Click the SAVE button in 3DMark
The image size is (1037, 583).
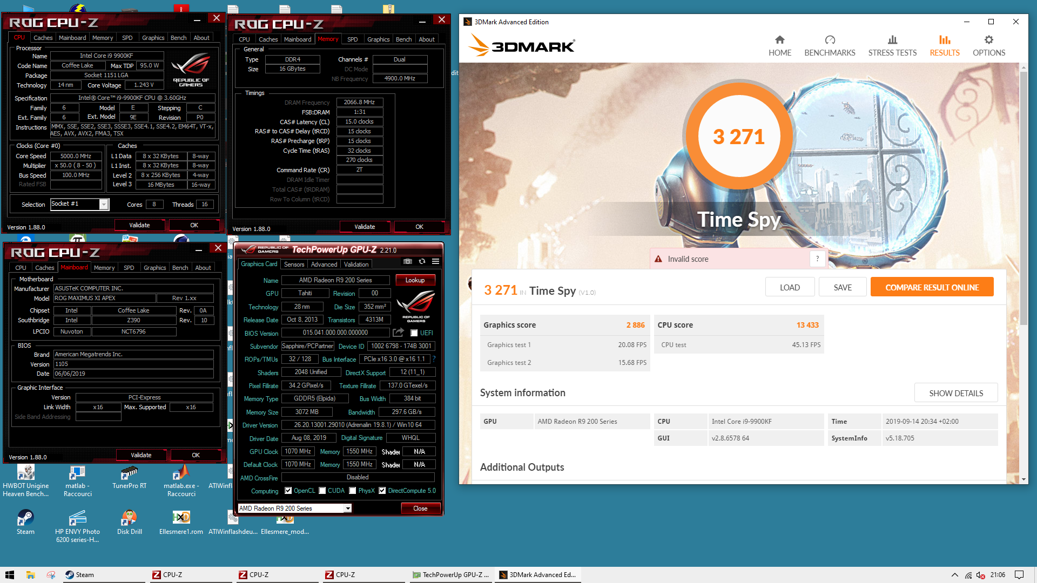click(x=843, y=287)
